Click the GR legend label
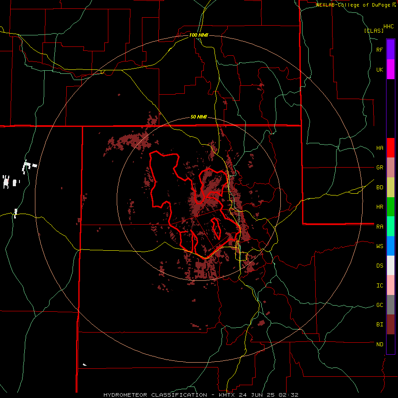Viewport: 398px width, 398px height. click(379, 168)
